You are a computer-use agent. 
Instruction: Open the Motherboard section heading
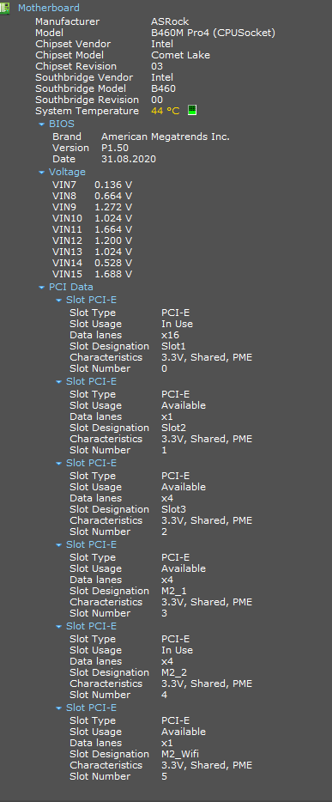pyautogui.click(x=49, y=9)
